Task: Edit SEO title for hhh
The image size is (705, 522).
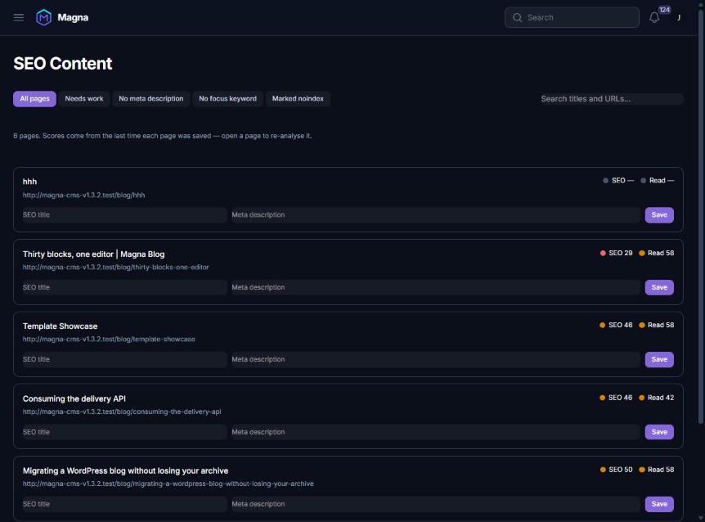Action: pyautogui.click(x=124, y=215)
